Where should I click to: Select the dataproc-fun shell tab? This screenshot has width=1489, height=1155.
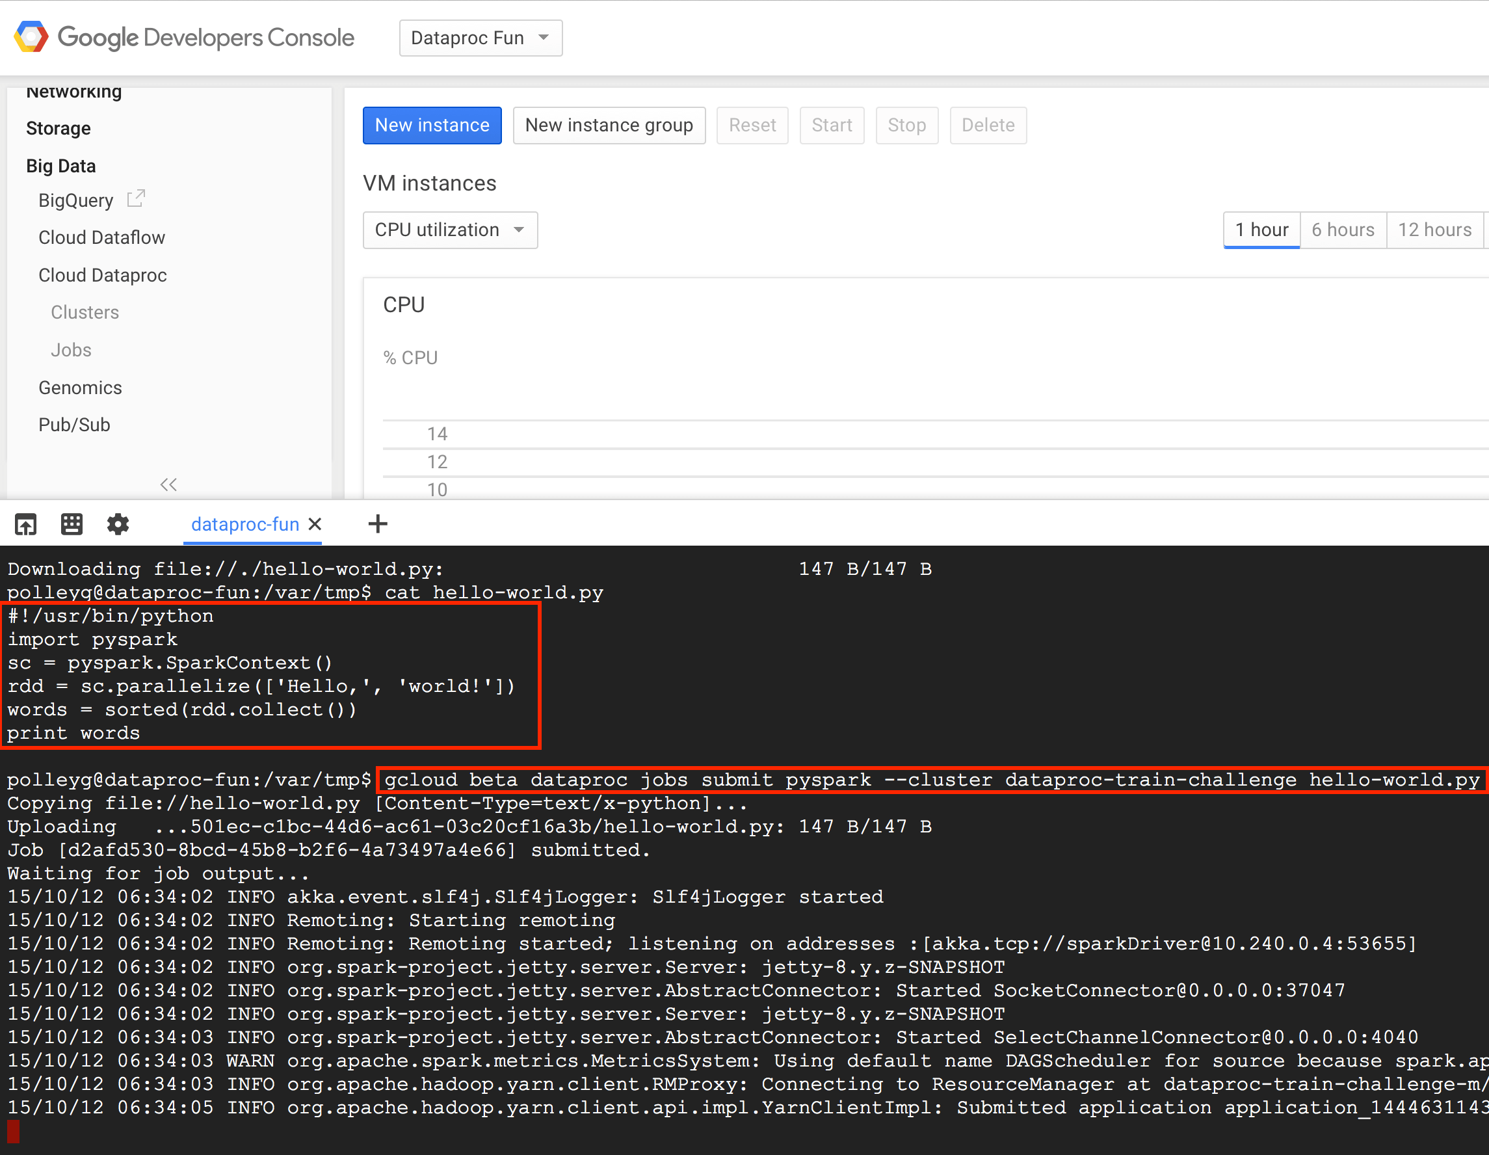pos(244,524)
